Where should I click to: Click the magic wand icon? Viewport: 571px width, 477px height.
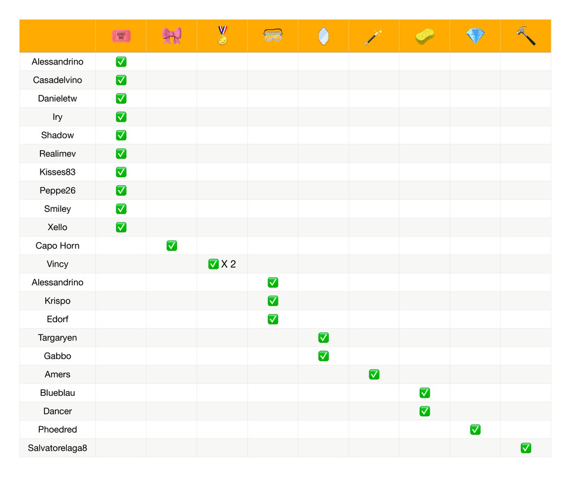(374, 37)
